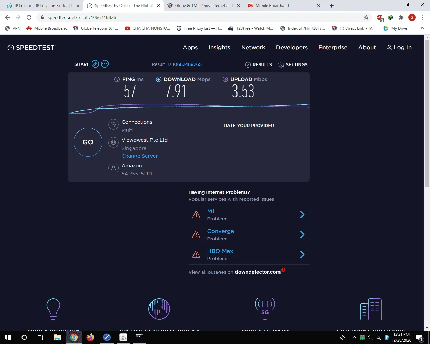The height and width of the screenshot is (344, 430).
Task: Open File Explorer from taskbar
Action: point(57,337)
